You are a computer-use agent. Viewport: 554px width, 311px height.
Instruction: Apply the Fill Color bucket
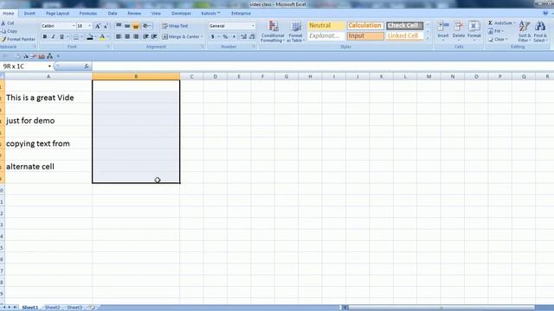pos(90,36)
